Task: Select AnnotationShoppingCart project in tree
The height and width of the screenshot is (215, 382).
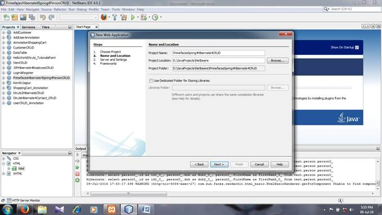Action: tap(30, 42)
